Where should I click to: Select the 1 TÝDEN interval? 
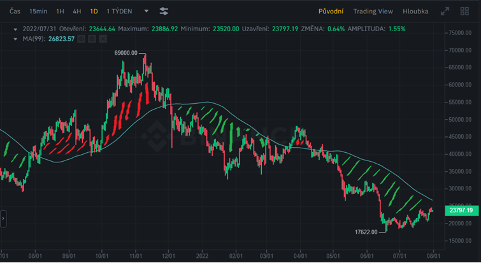(x=119, y=11)
